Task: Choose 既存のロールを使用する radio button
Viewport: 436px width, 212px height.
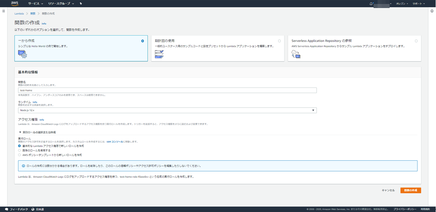Action: (19, 150)
